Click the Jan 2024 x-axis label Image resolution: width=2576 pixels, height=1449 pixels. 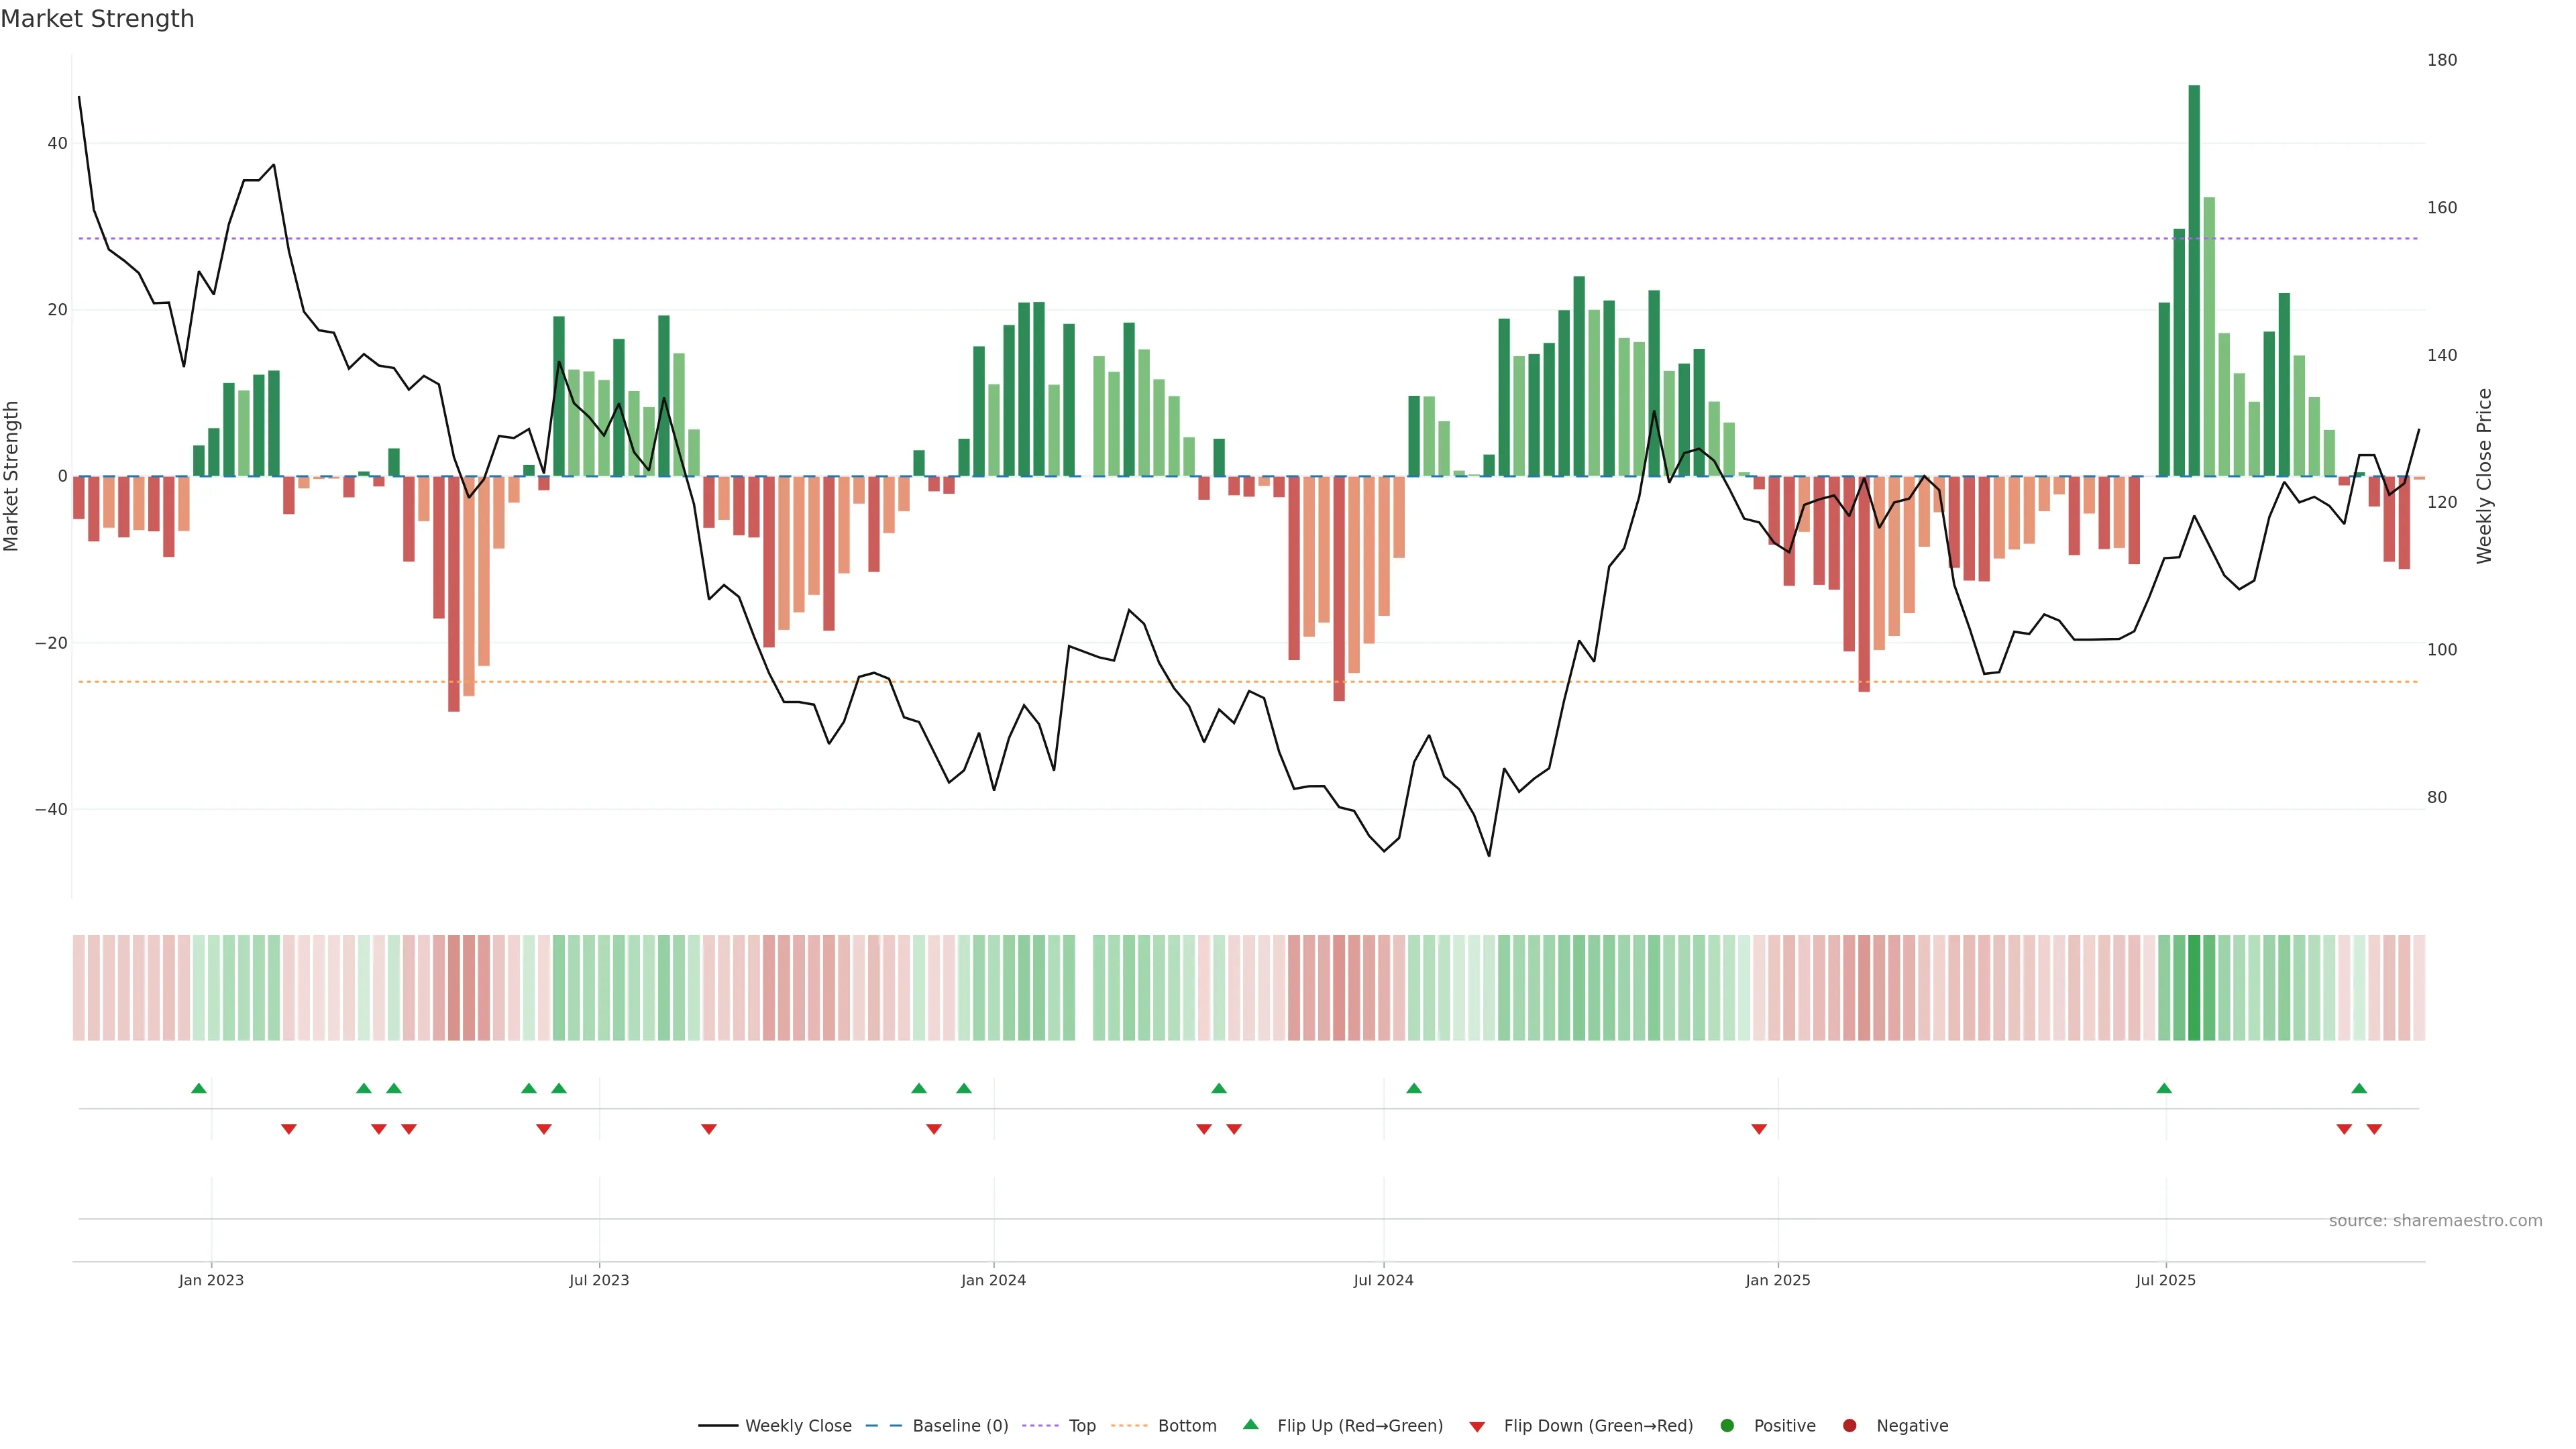pyautogui.click(x=993, y=1280)
